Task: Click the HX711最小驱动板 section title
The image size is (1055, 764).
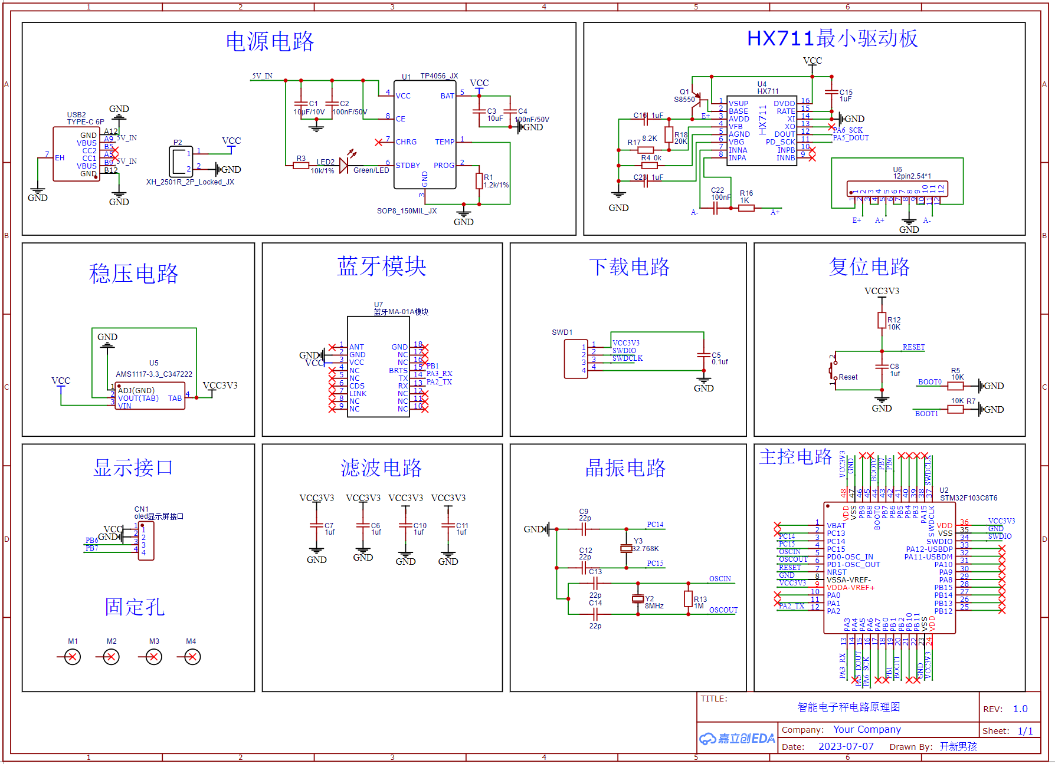Action: 833,38
